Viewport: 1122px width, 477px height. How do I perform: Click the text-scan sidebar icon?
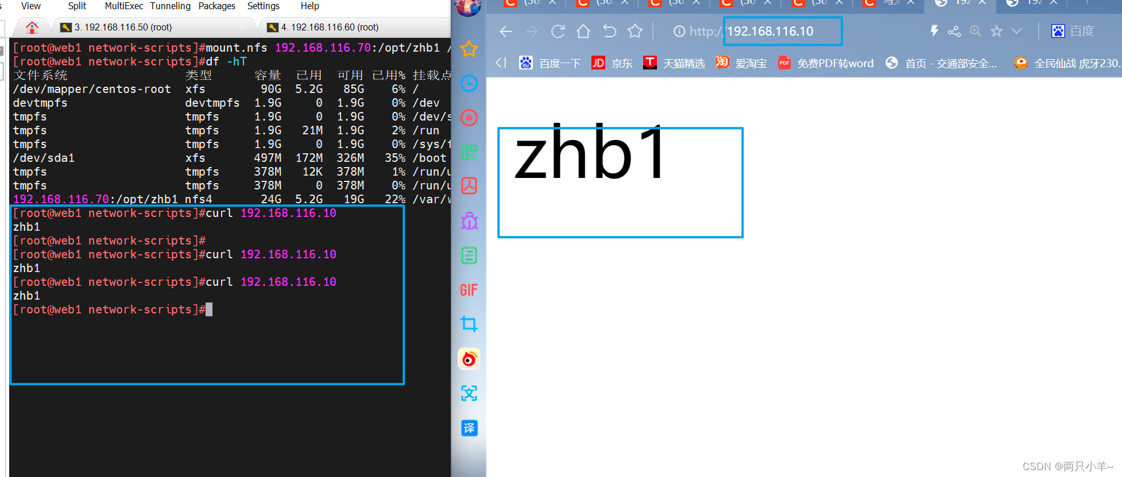tap(469, 393)
